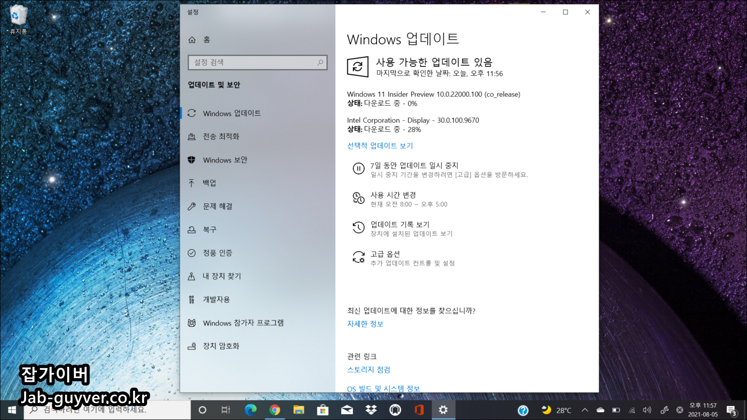
Task: Click the gear-sync icon for 고급 옵션
Action: (359, 257)
